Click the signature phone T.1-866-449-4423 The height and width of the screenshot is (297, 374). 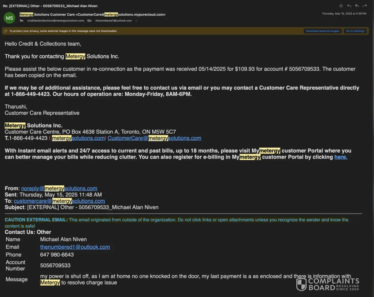pyautogui.click(x=26, y=138)
